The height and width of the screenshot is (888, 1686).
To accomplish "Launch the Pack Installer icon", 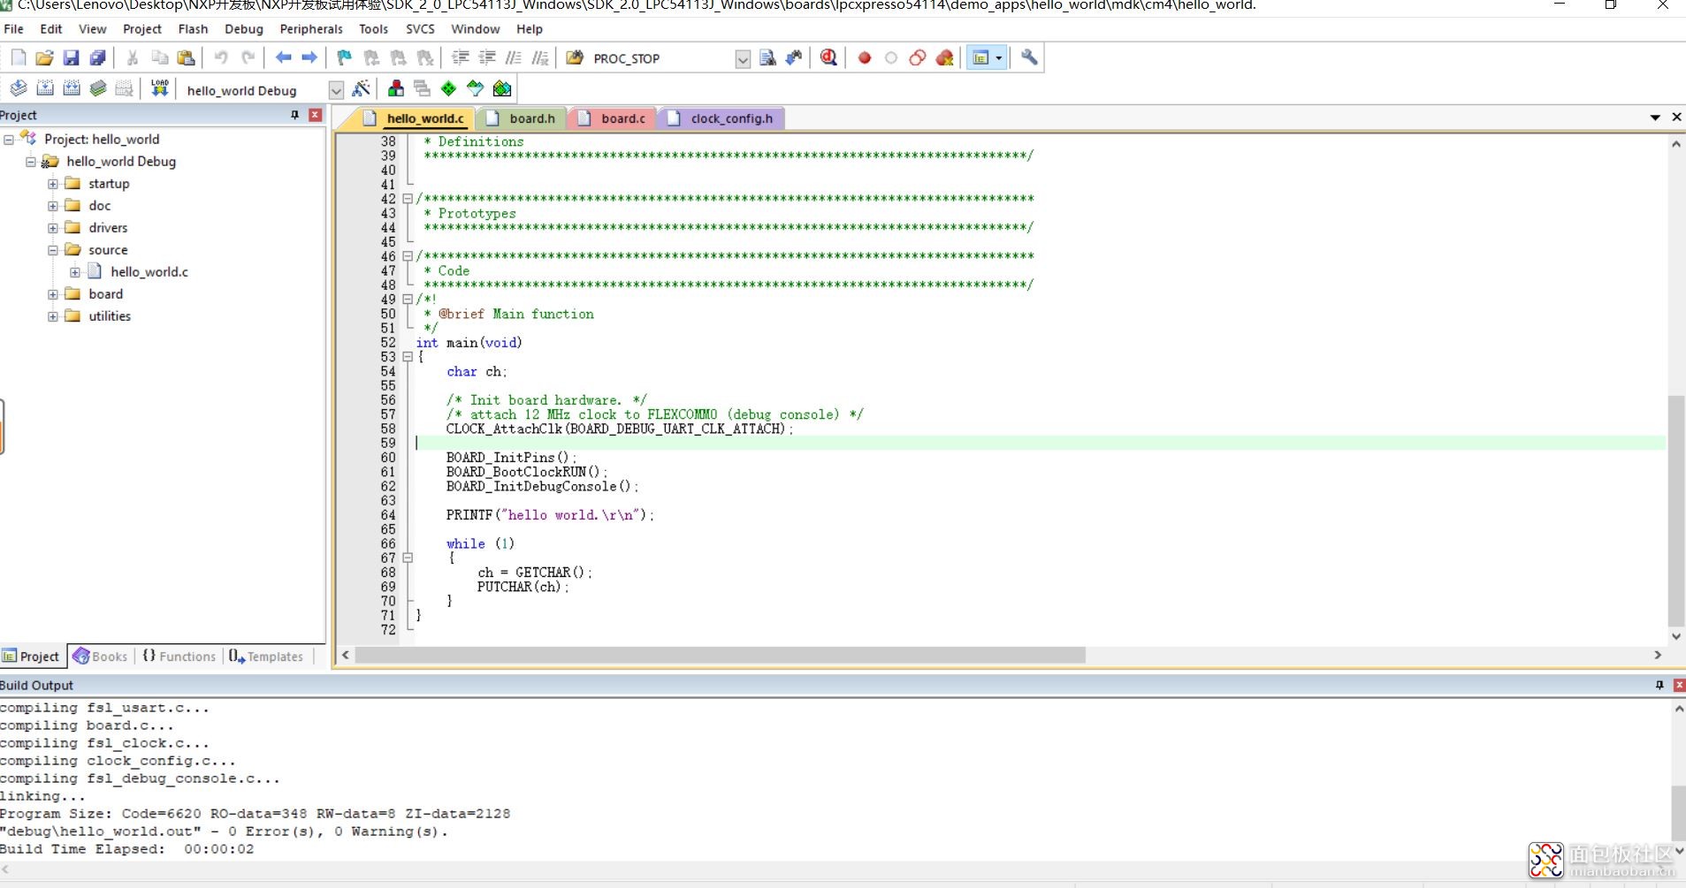I will coord(502,88).
